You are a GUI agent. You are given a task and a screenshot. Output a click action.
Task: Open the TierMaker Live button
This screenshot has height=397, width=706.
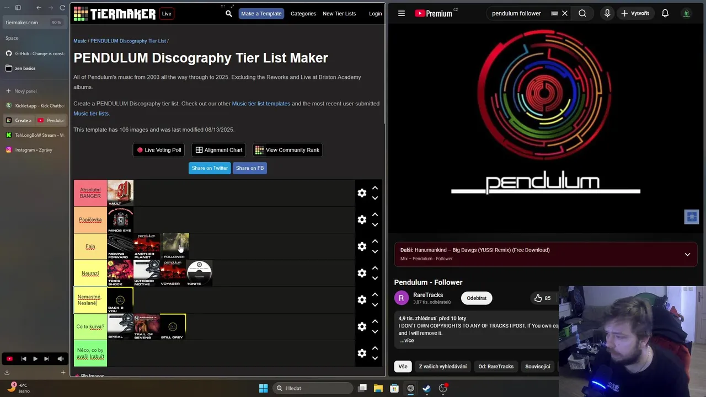pos(167,14)
